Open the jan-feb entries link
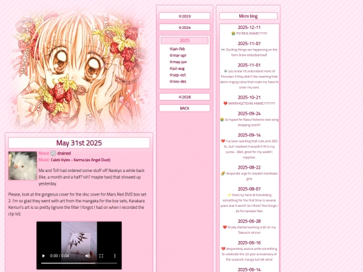 coord(177,49)
